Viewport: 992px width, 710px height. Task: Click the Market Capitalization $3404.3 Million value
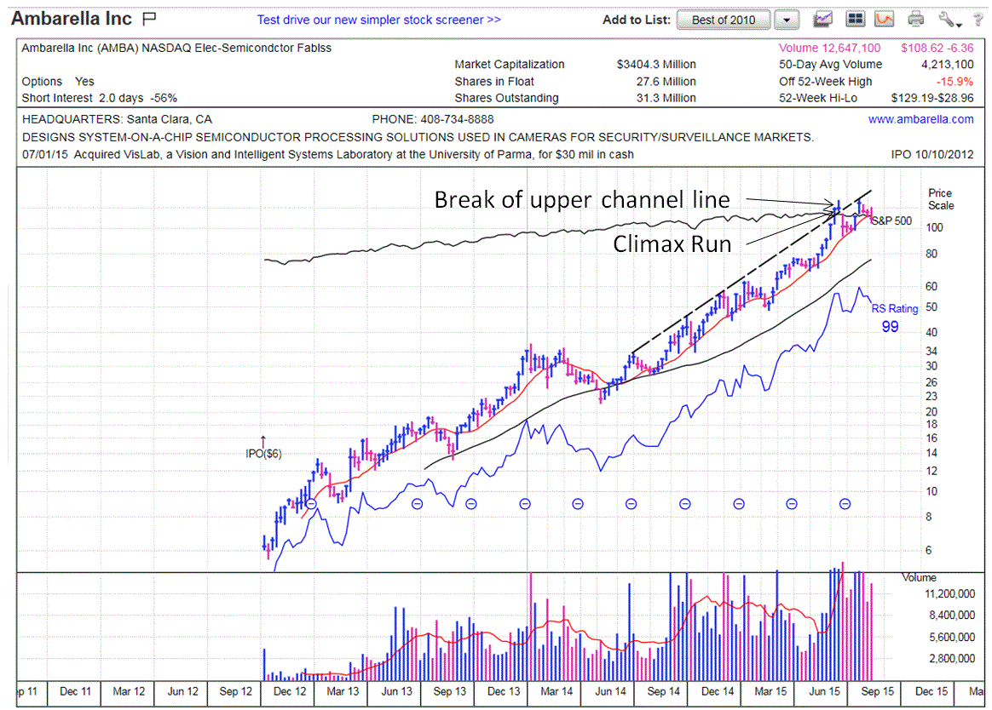click(x=656, y=65)
